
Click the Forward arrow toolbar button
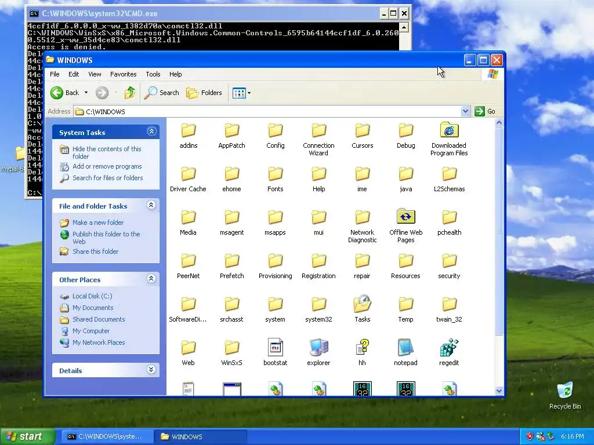click(102, 93)
